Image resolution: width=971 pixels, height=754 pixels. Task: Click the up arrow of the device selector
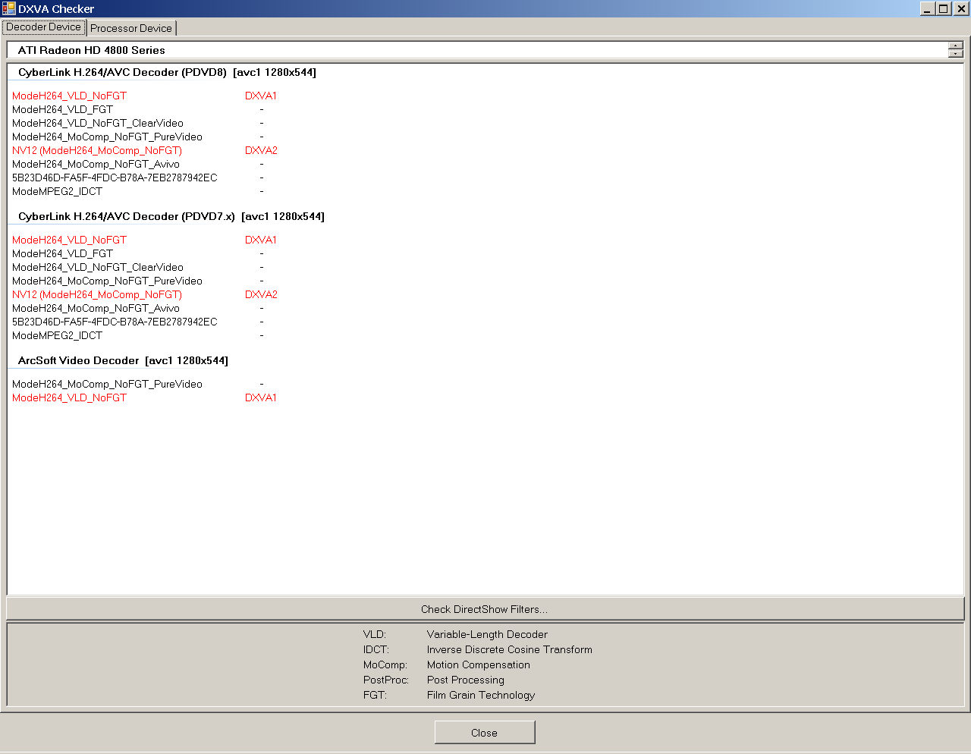point(956,46)
